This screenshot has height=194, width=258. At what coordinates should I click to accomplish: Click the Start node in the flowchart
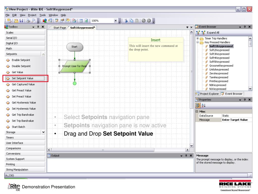coord(75,47)
